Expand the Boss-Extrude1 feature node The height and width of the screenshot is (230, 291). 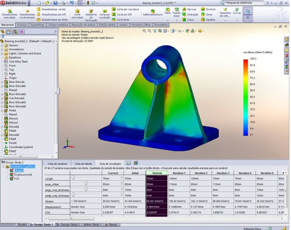coord(2,86)
